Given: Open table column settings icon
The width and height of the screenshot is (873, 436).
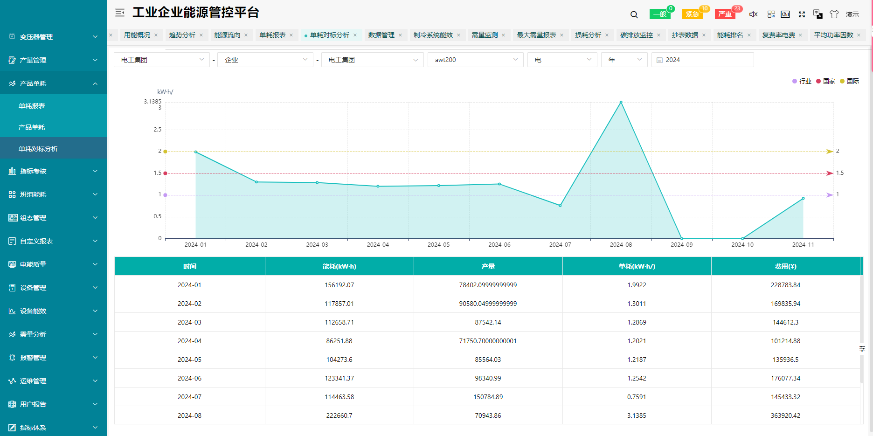Looking at the screenshot, I should coord(862,349).
